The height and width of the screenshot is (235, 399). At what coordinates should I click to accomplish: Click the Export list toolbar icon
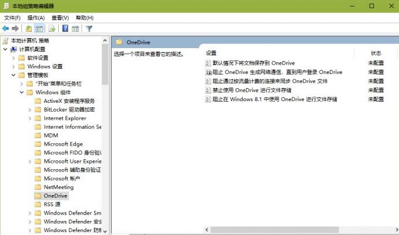coord(52,28)
